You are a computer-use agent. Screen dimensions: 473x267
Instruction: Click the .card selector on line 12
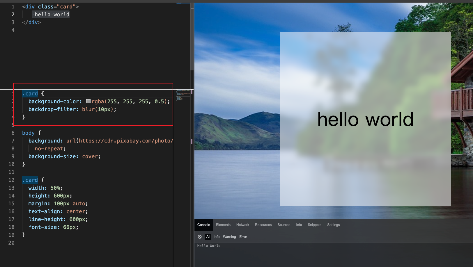pos(30,180)
